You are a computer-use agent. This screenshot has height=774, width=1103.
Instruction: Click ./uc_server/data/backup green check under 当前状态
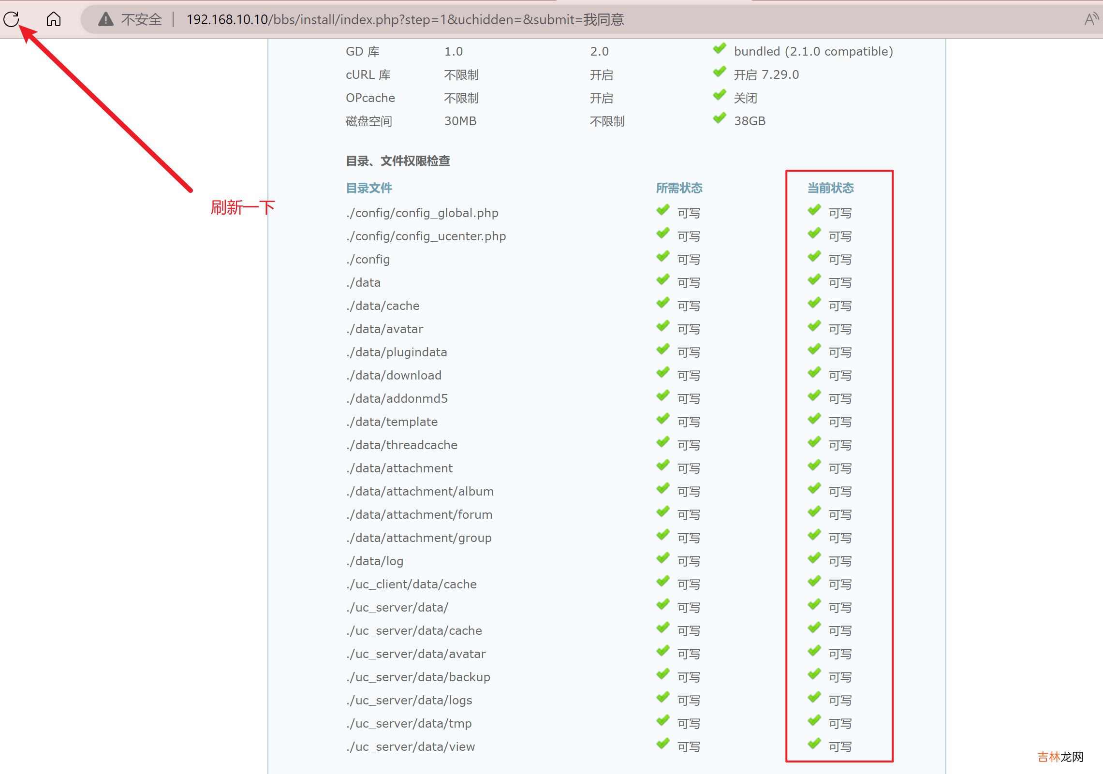814,674
